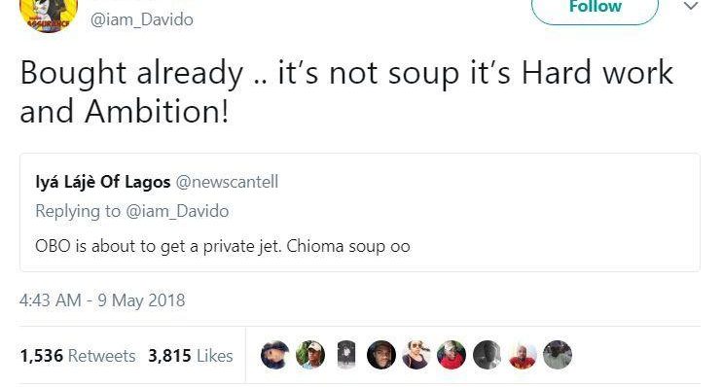
Task: Click ninth liker avatar in gray tones
Action: click(x=558, y=355)
